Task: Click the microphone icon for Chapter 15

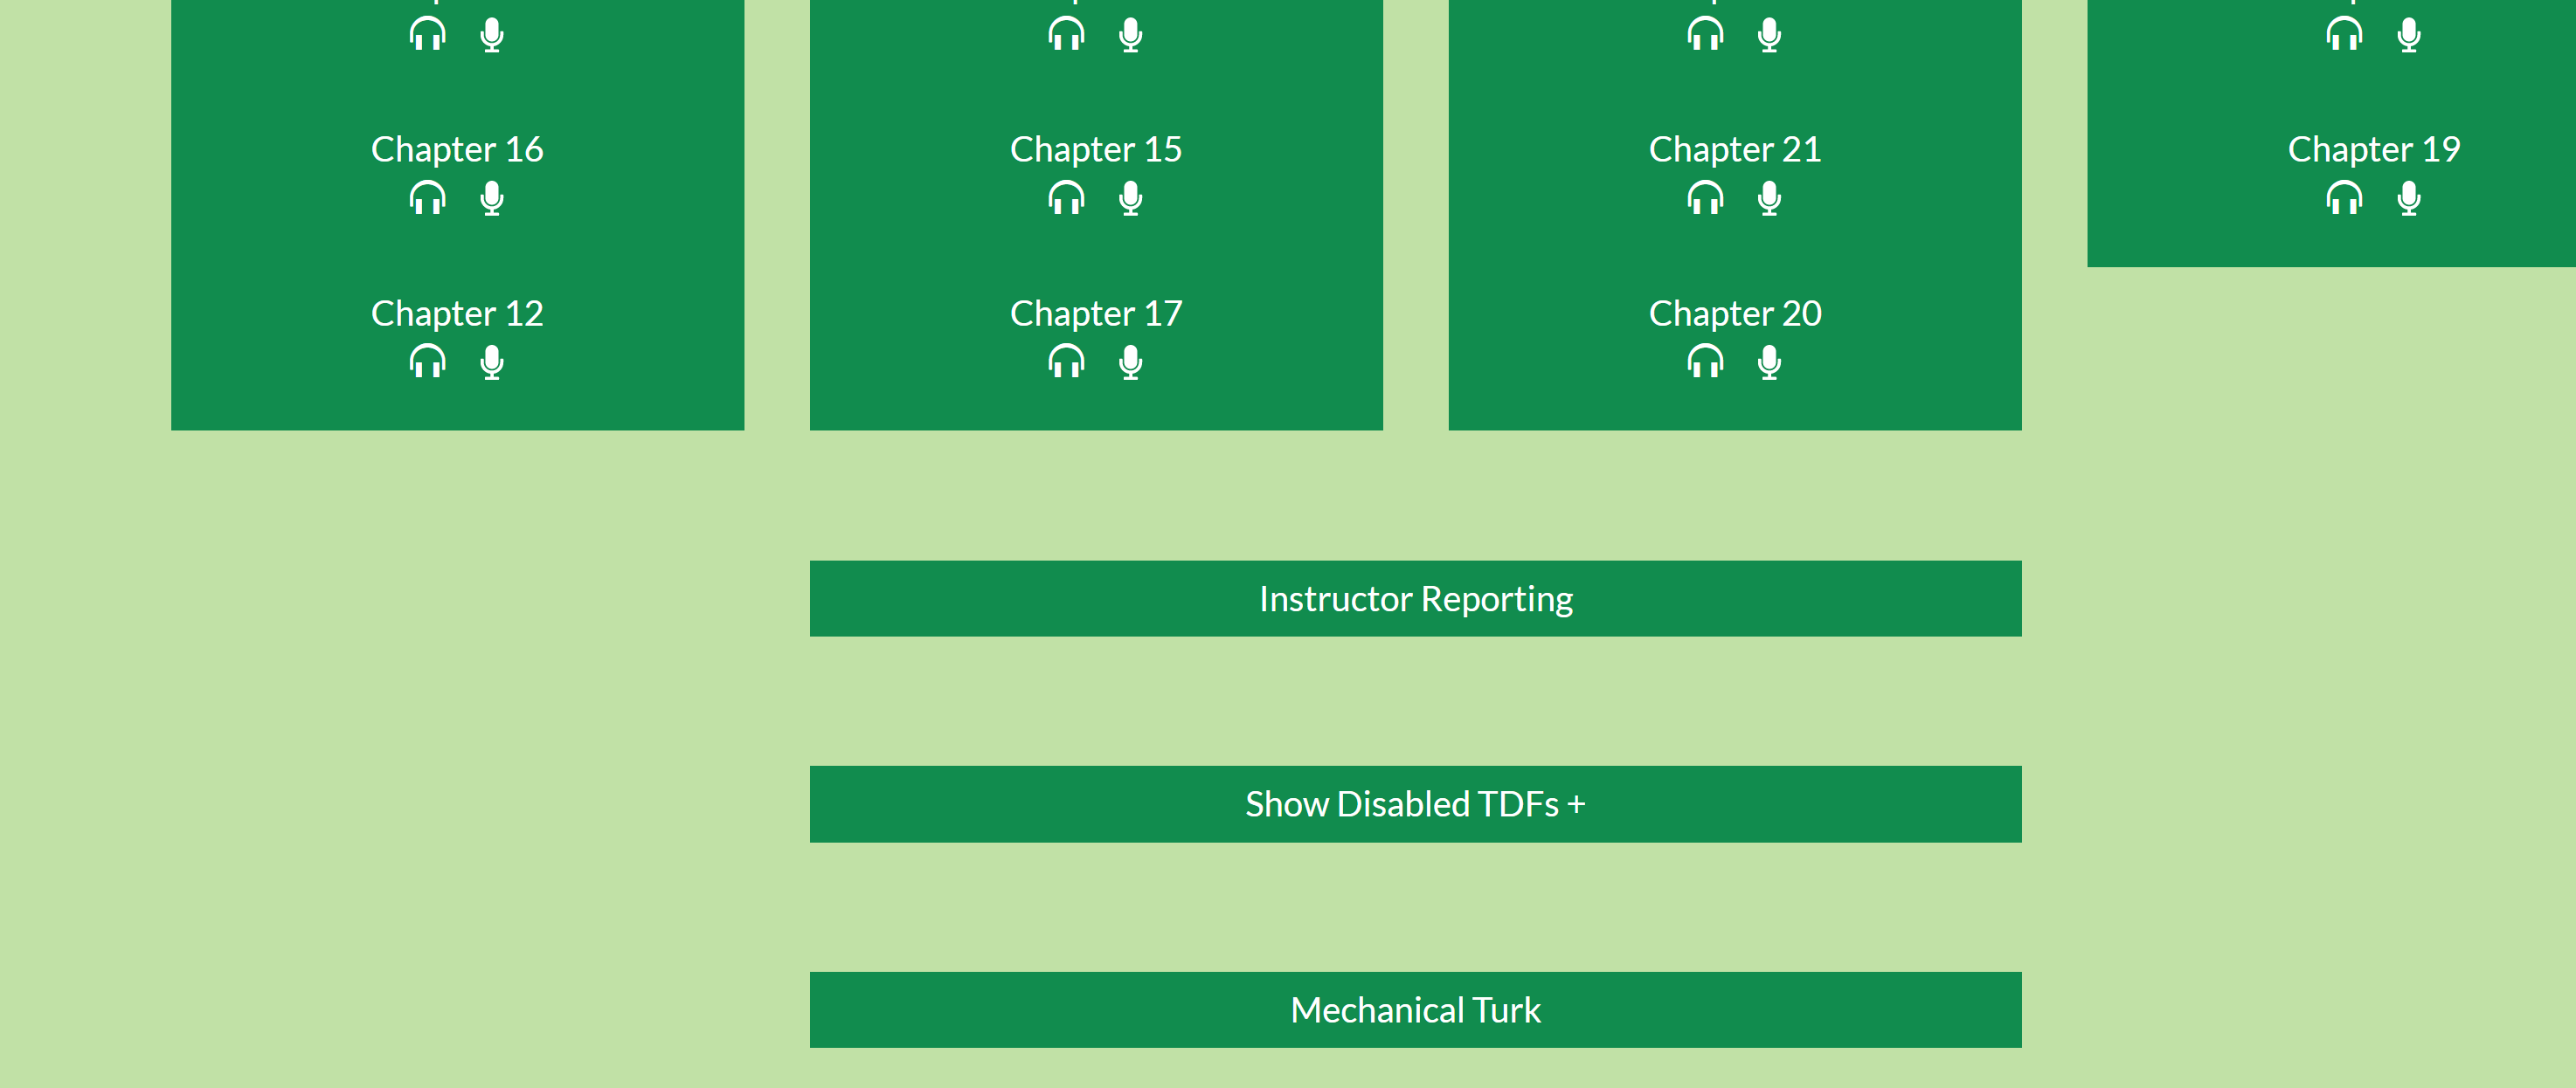Action: [1130, 198]
